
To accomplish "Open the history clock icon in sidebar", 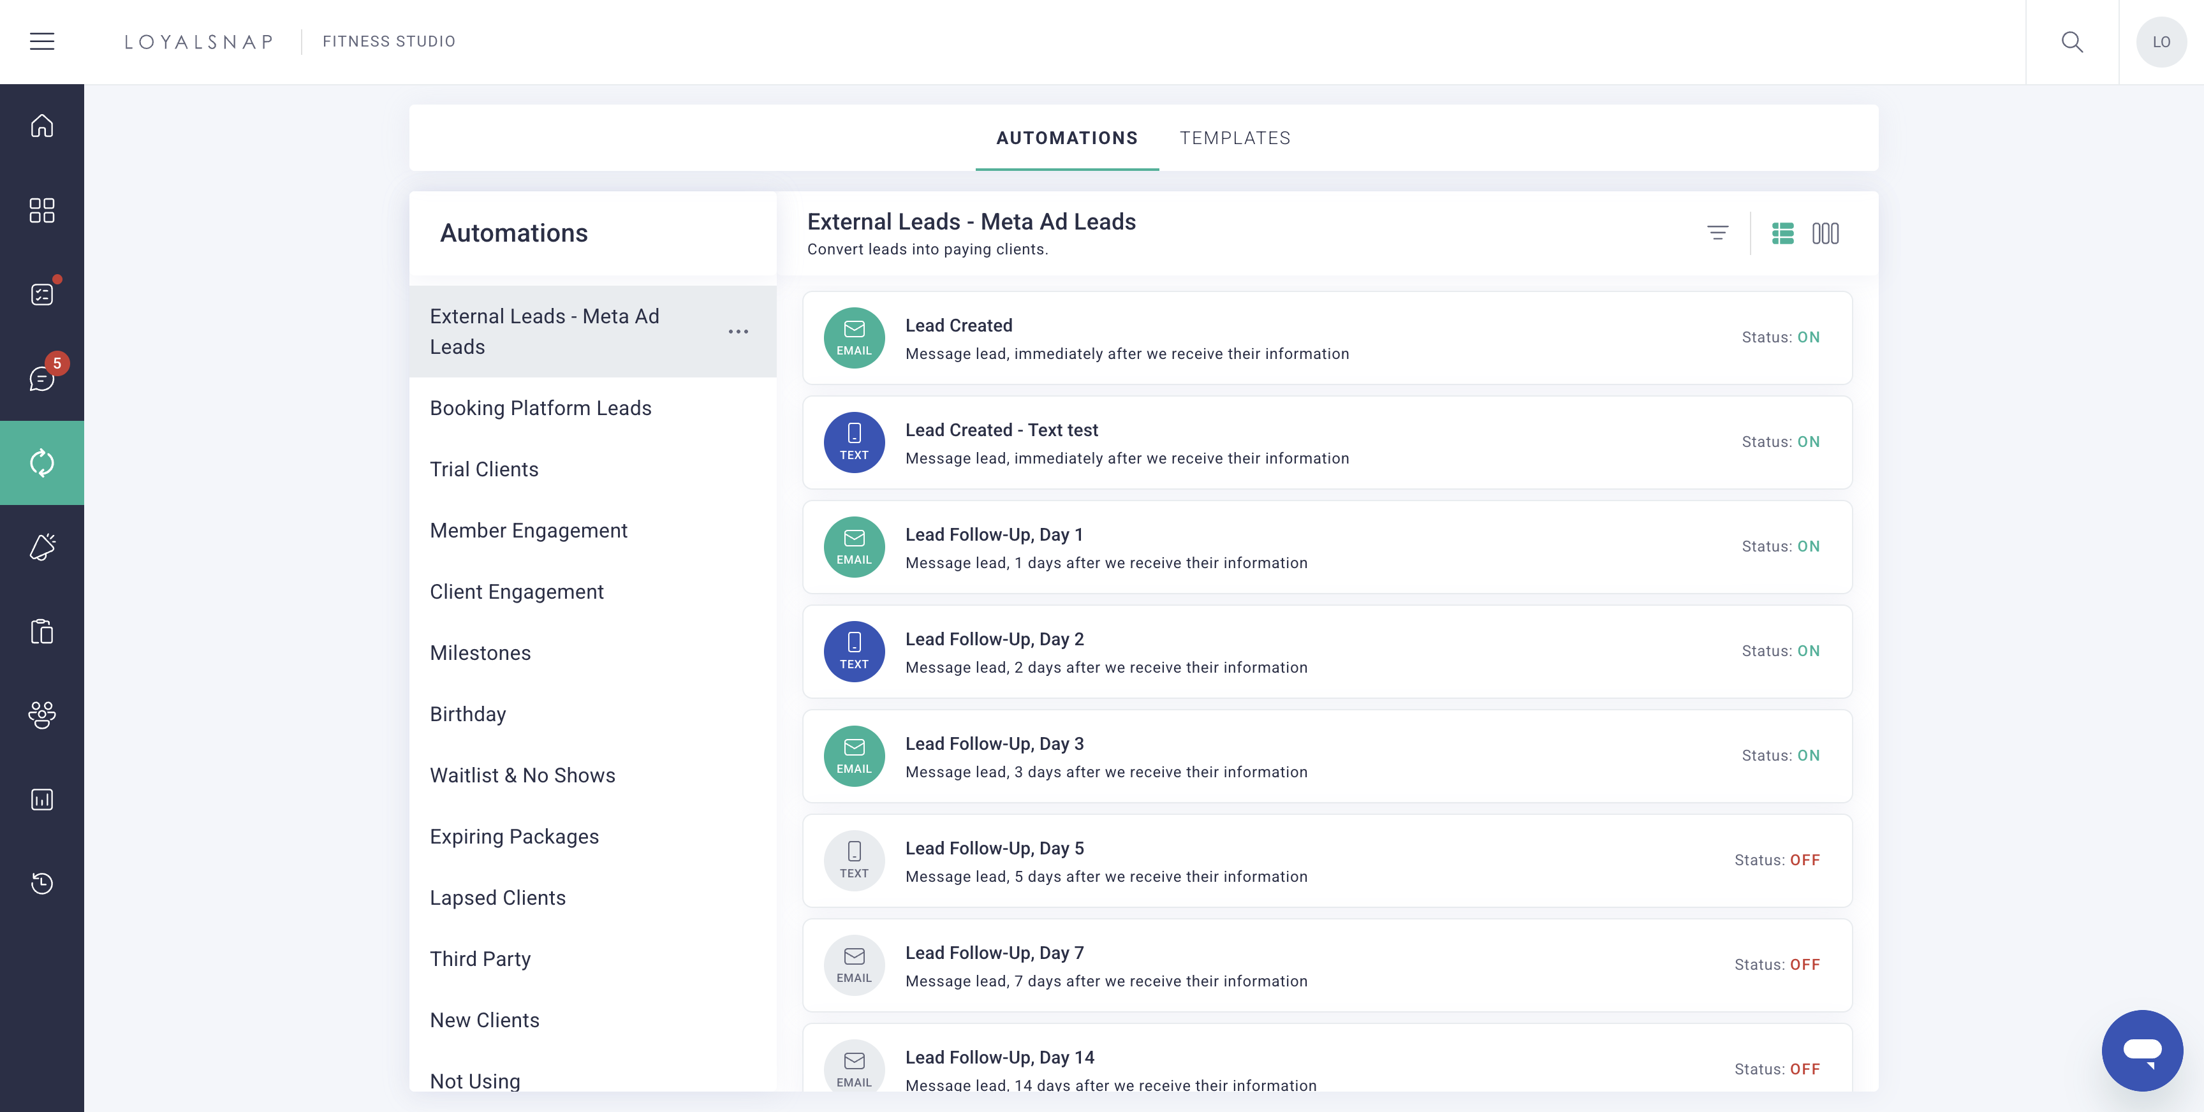I will (x=42, y=882).
